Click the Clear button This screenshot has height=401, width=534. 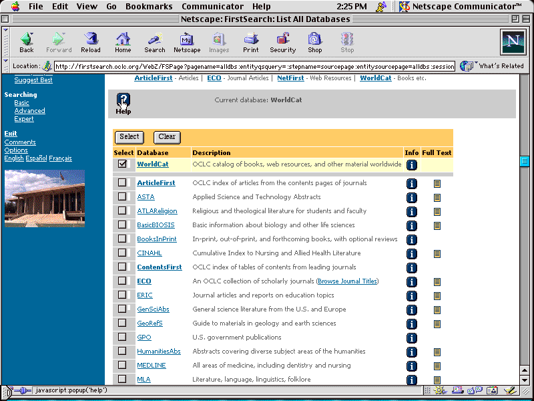tap(167, 137)
